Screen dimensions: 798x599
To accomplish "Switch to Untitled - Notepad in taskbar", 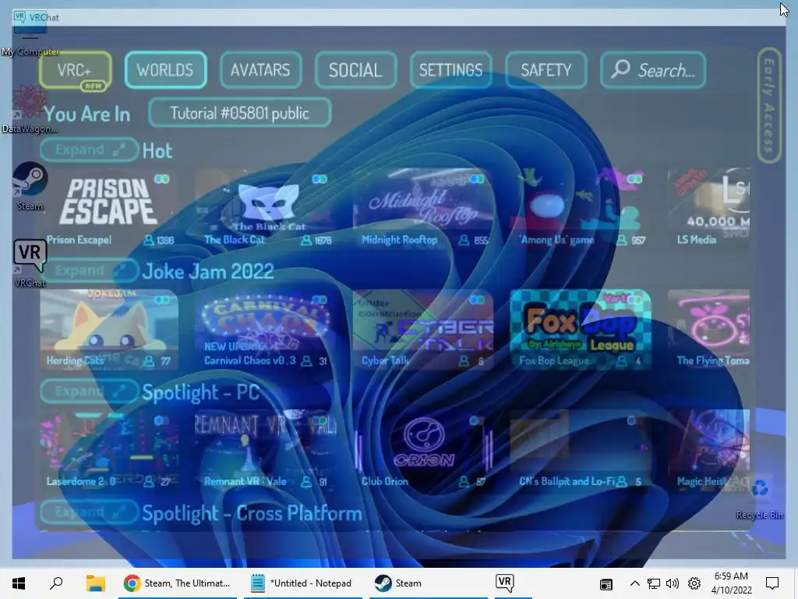I will [302, 583].
